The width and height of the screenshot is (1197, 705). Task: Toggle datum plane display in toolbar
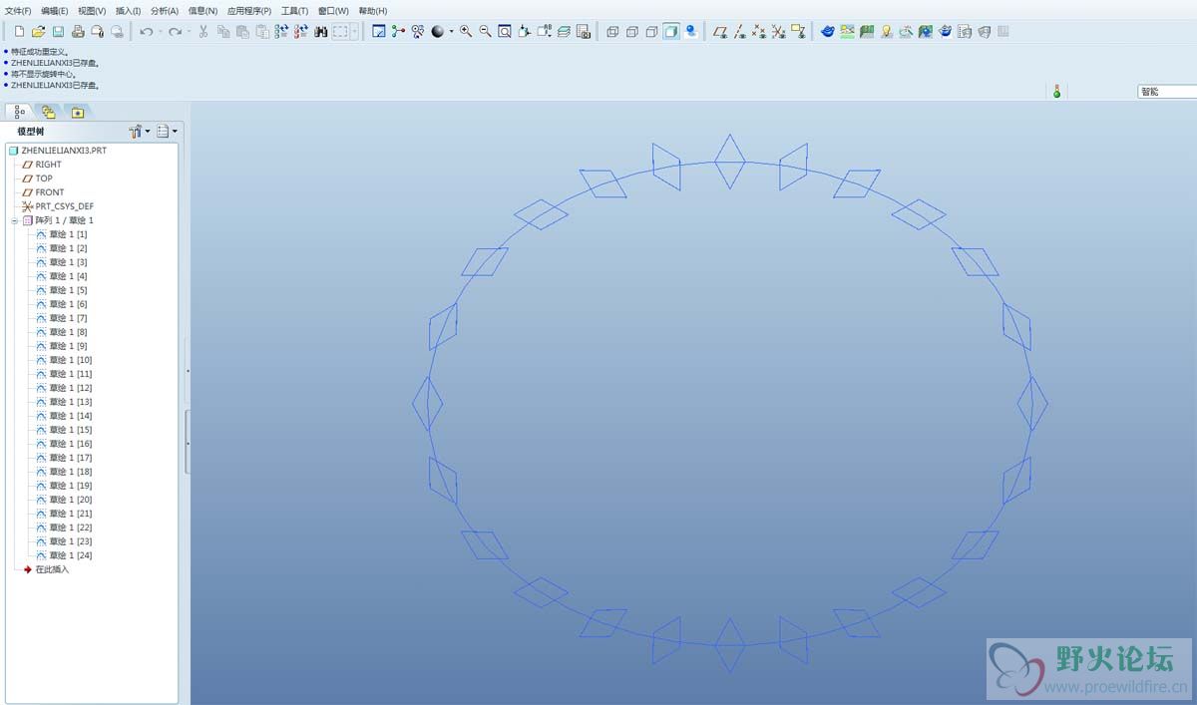pos(720,32)
